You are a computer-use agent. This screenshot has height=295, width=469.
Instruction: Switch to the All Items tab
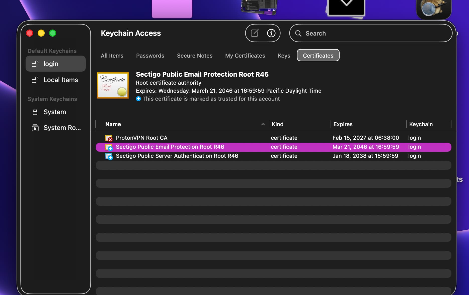click(x=112, y=56)
